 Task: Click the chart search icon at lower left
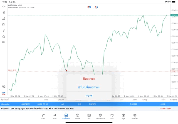[x=4, y=87]
